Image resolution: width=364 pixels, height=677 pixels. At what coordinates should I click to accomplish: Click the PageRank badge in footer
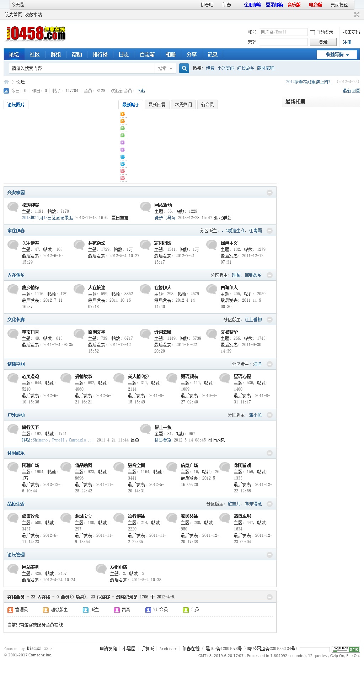[346, 649]
